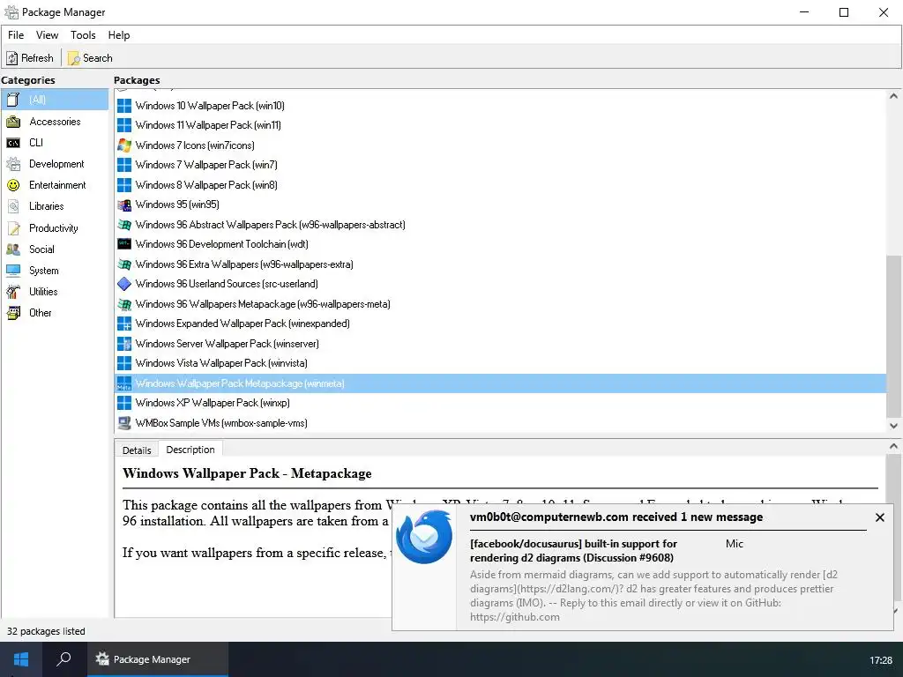Click the Thunderbird notification icon
The width and height of the screenshot is (903, 677).
point(425,537)
